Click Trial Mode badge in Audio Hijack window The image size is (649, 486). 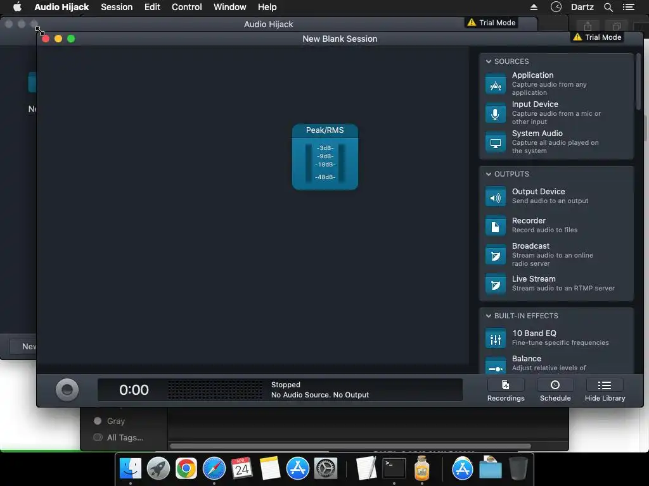click(x=491, y=23)
